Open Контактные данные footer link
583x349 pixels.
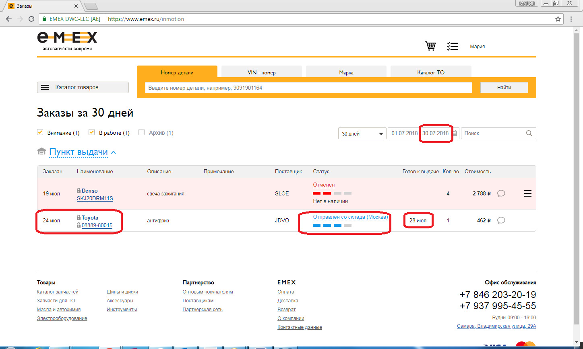[x=300, y=327]
